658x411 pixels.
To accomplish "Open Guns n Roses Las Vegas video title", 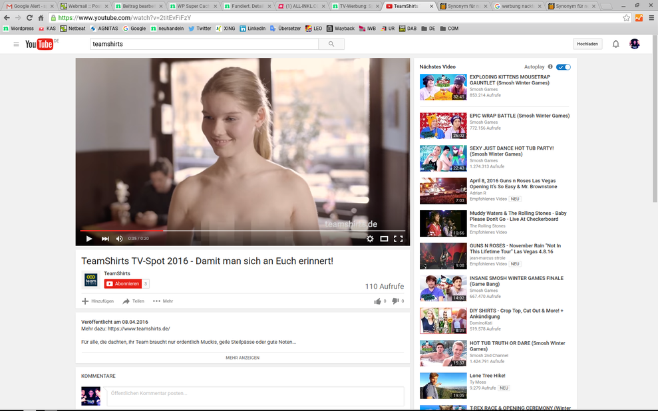I will pos(513,184).
